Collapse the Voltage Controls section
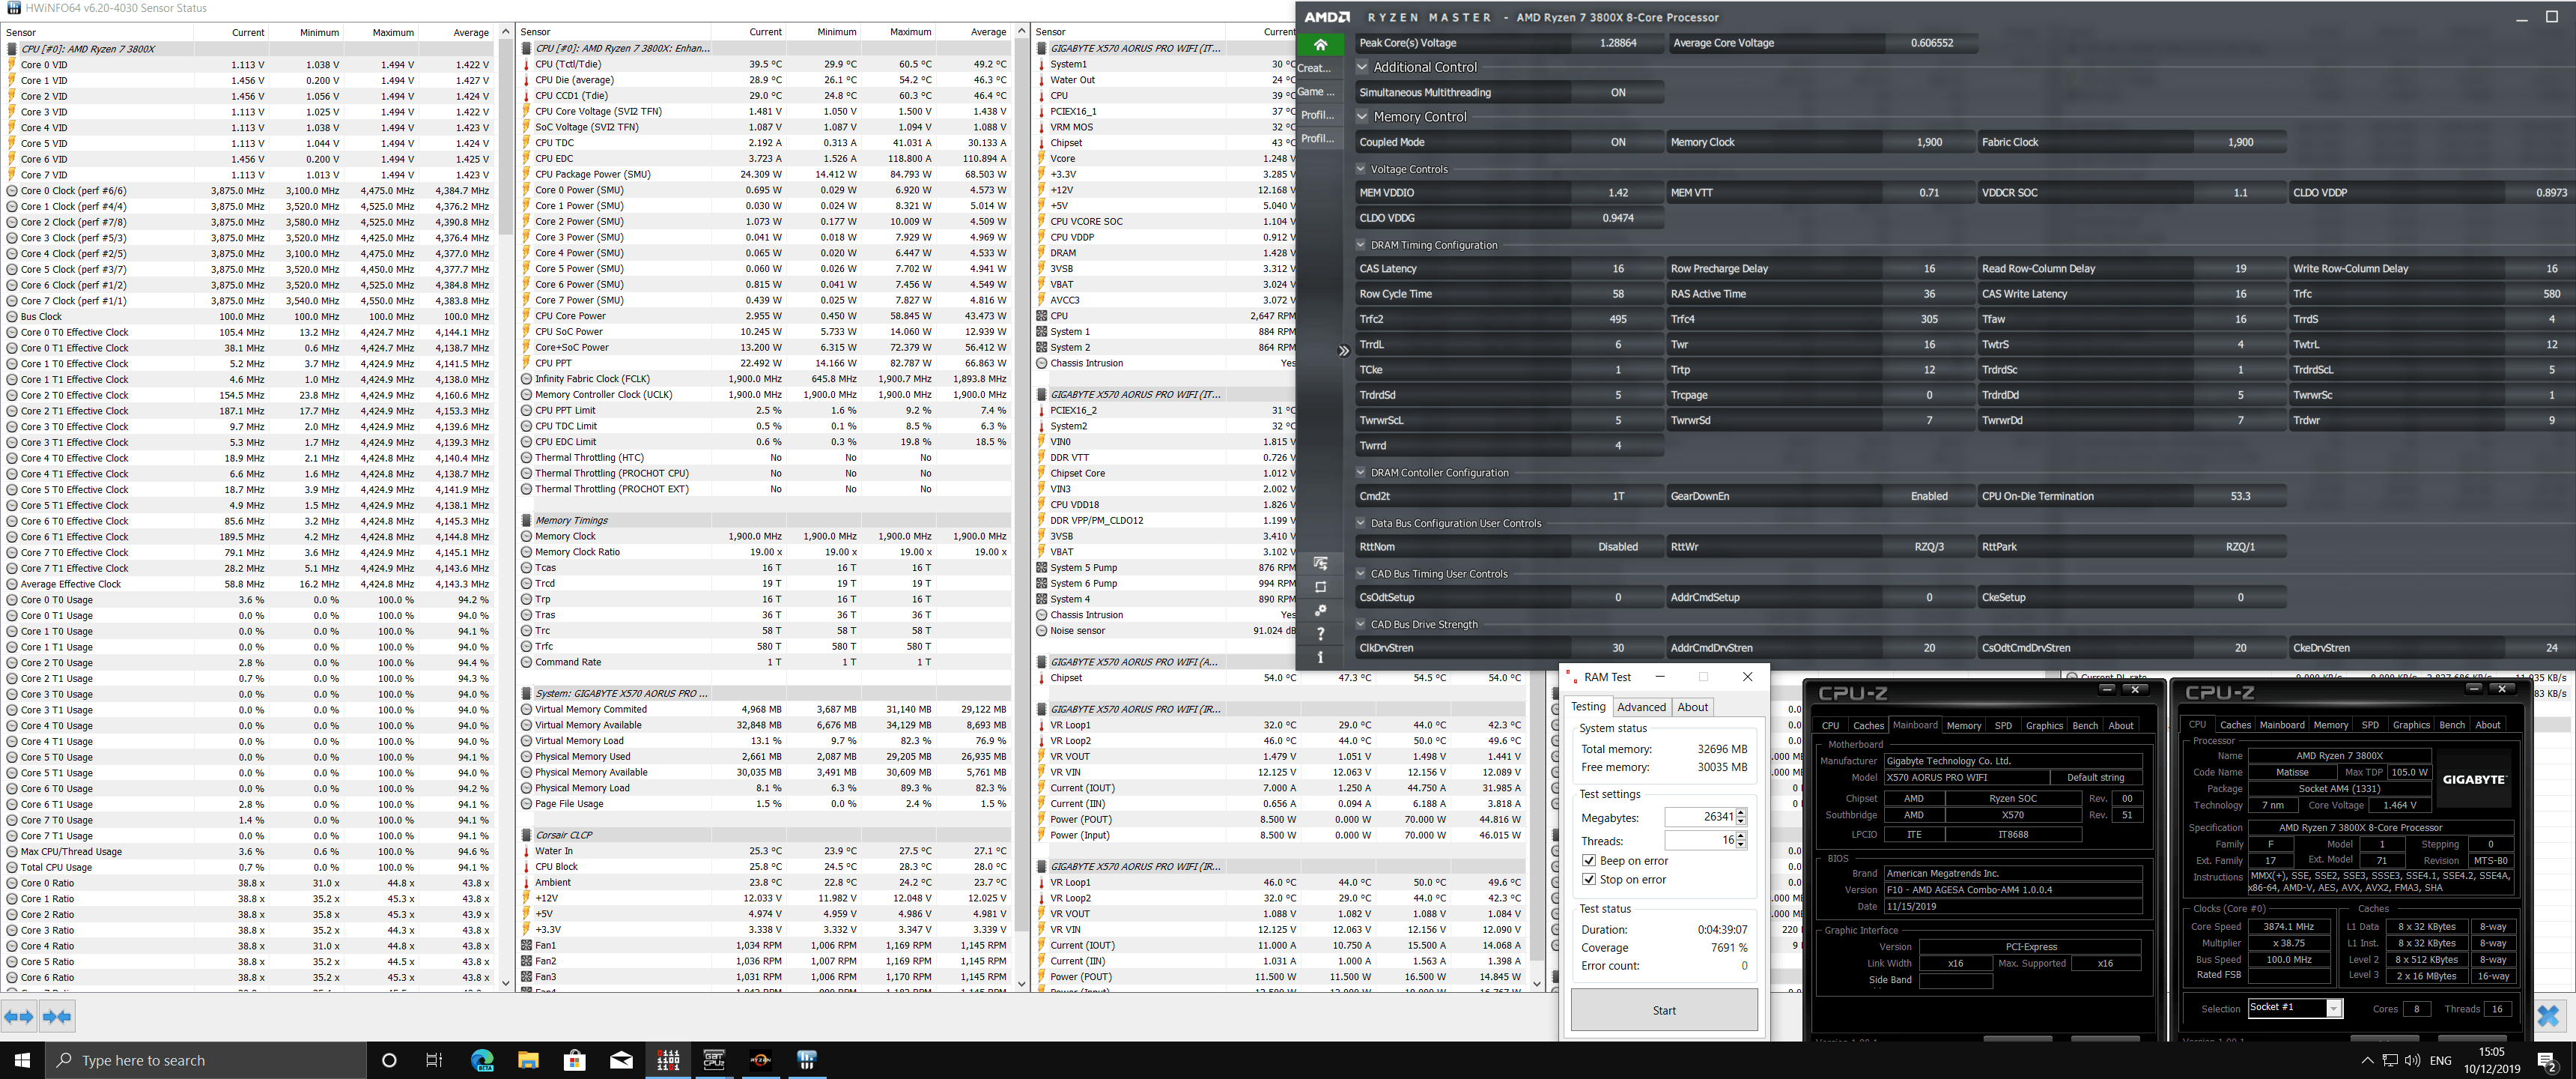The width and height of the screenshot is (2576, 1079). pos(1361,169)
